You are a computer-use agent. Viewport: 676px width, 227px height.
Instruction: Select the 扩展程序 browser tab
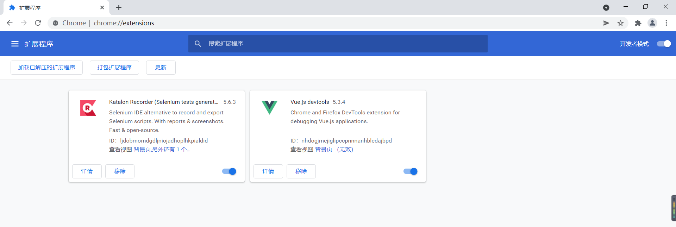coord(56,8)
